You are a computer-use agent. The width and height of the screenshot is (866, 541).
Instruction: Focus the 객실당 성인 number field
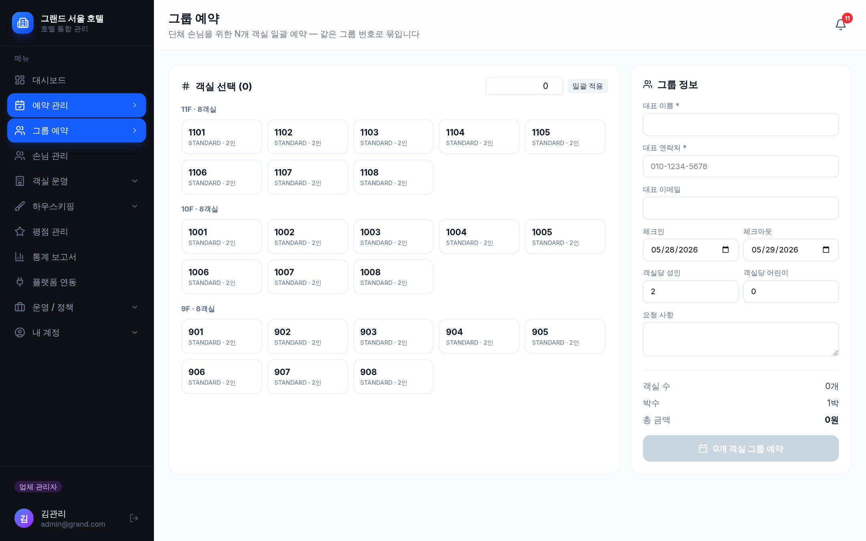coord(690,291)
